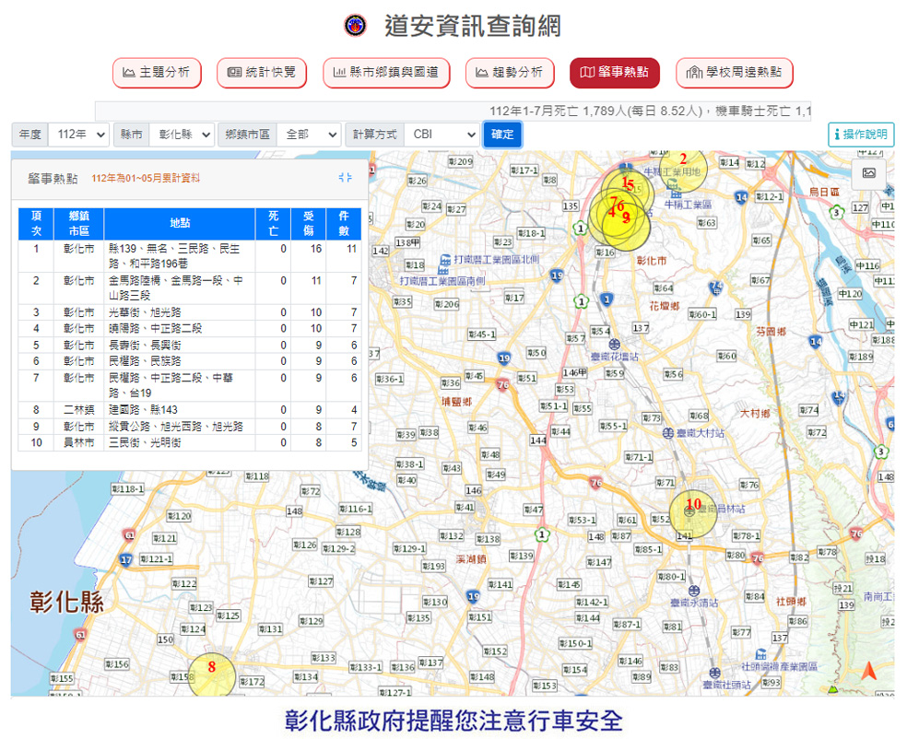Switch to the 主題分析 tab
The height and width of the screenshot is (739, 907).
tap(157, 73)
